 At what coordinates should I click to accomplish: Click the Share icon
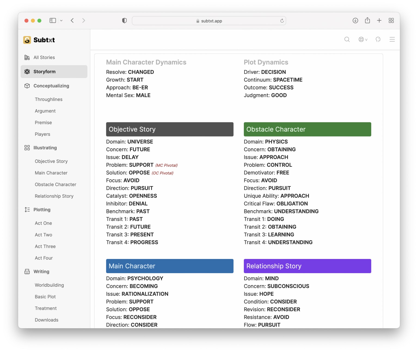pyautogui.click(x=367, y=20)
